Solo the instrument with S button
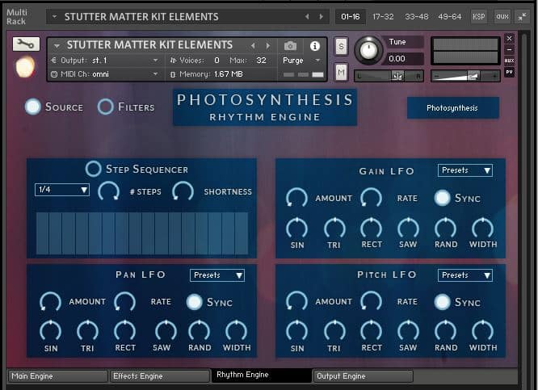This screenshot has width=538, height=390. [341, 46]
